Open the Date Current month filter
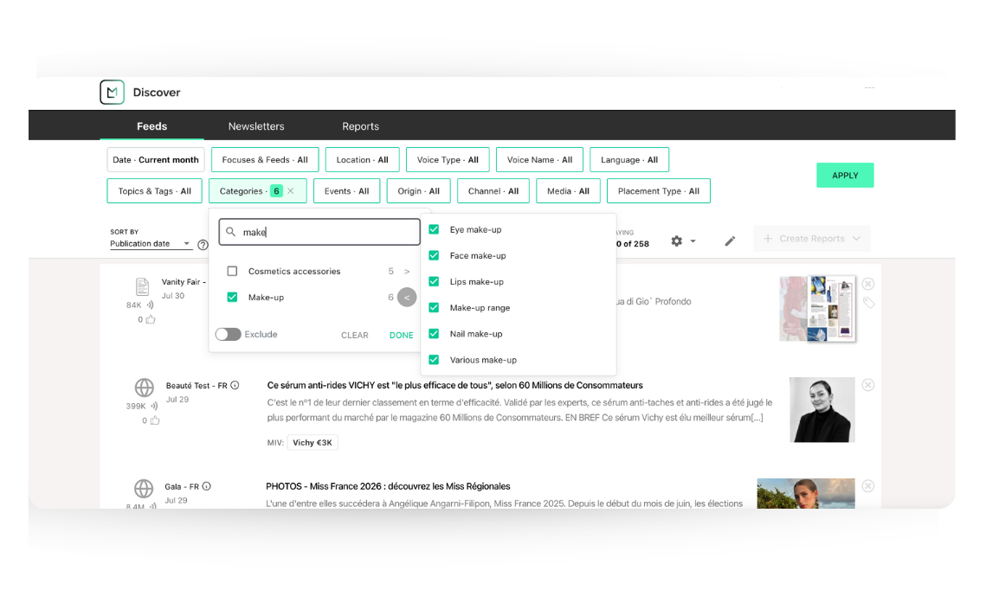This screenshot has width=986, height=590. 156,160
